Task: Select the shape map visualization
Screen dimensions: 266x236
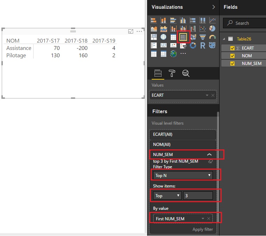Action: (213, 45)
